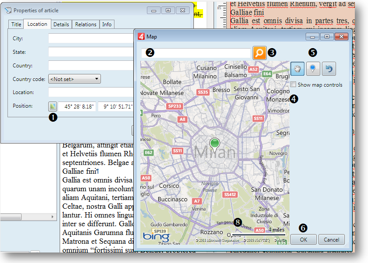Click the latitude field showing 45° 28' 8.18"
Image resolution: width=368 pixels, height=263 pixels.
77,106
